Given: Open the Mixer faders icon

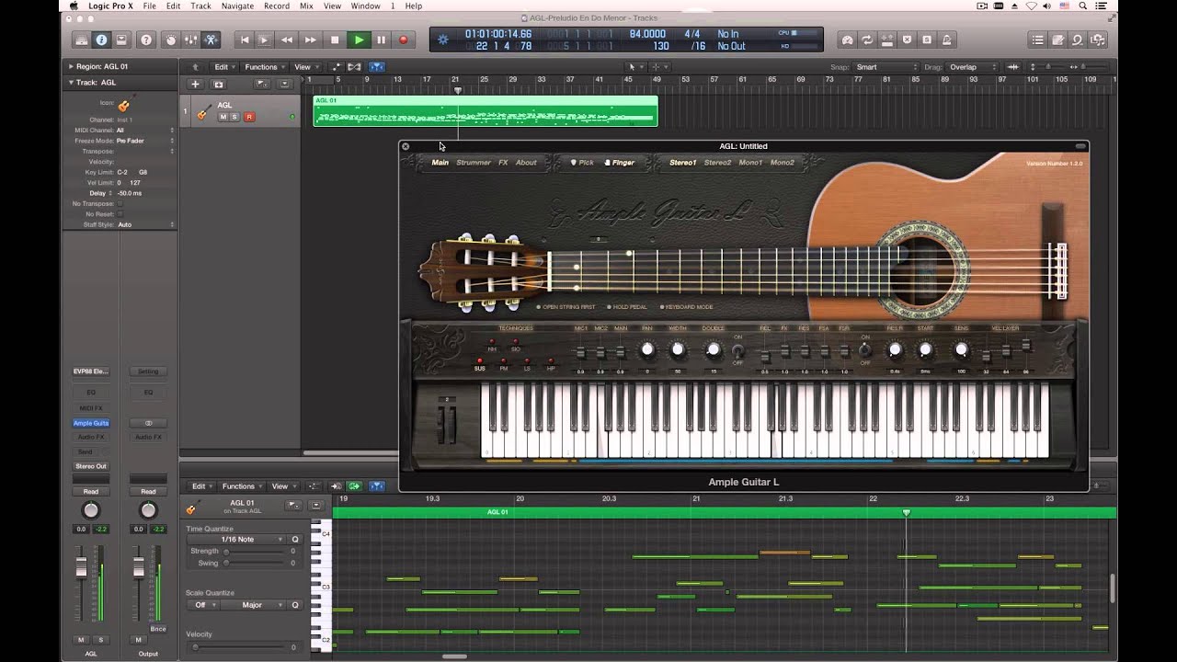Looking at the screenshot, I should [x=190, y=40].
